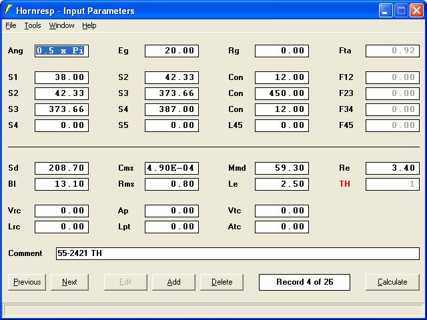This screenshot has width=427, height=320.
Task: Click the Rms field with 0.80
Action: 172,184
